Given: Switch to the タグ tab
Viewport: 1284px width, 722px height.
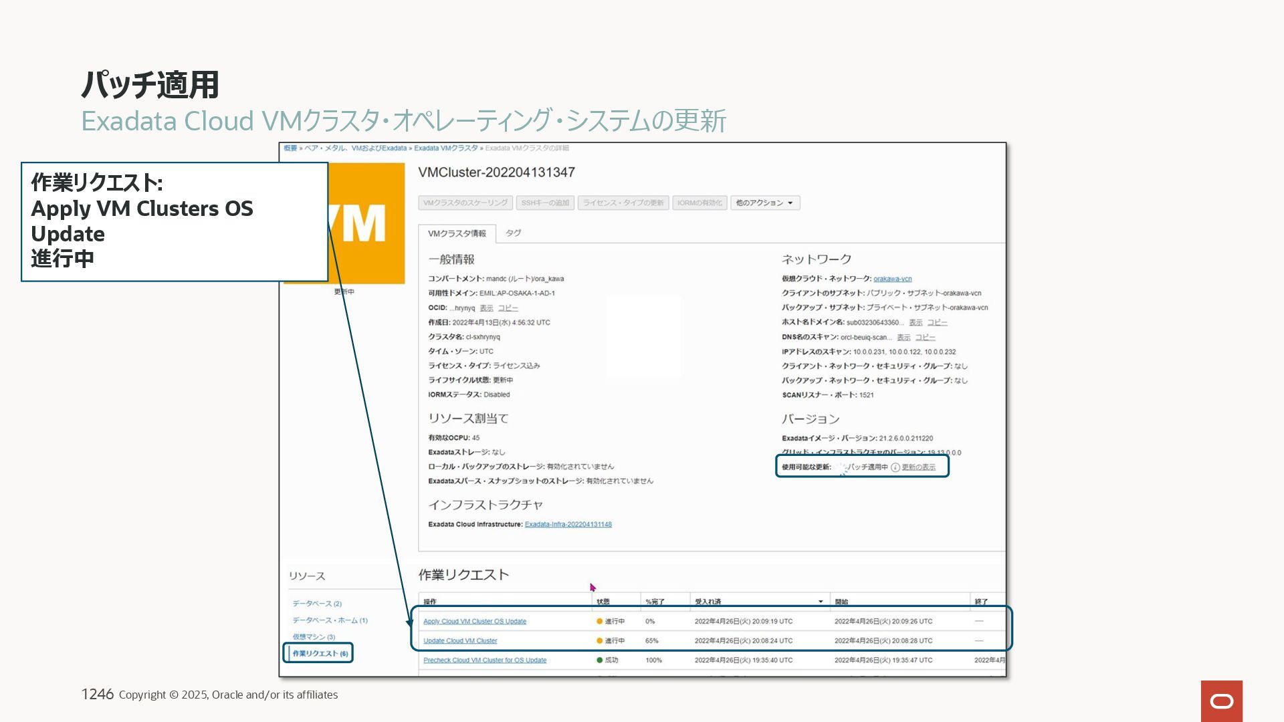Looking at the screenshot, I should (513, 233).
